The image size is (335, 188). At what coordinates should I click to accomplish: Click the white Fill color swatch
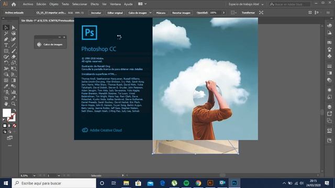pos(7,113)
